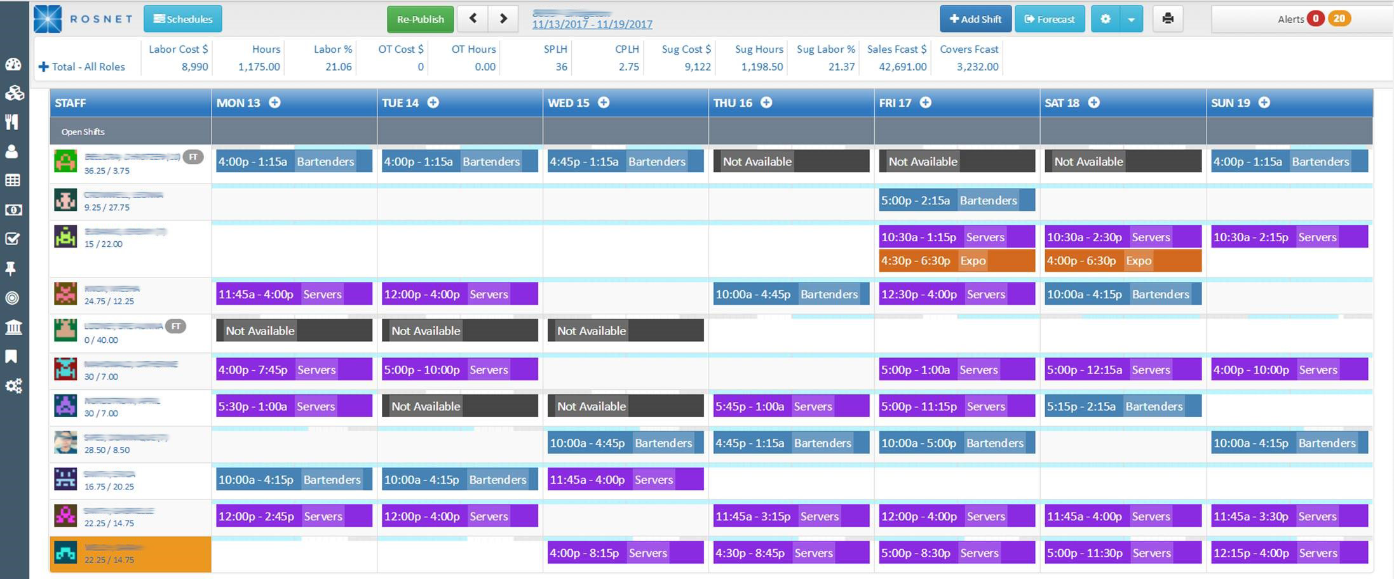The image size is (1394, 579).
Task: Click the avatar beside 36.25 / 3.75
Action: coord(65,161)
